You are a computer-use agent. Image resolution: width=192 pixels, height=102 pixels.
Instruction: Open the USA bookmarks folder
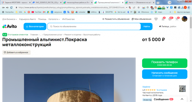tap(19, 12)
